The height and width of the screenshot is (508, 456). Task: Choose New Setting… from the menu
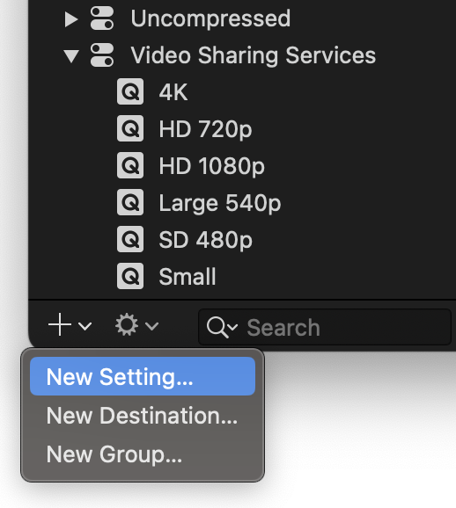pyautogui.click(x=143, y=376)
